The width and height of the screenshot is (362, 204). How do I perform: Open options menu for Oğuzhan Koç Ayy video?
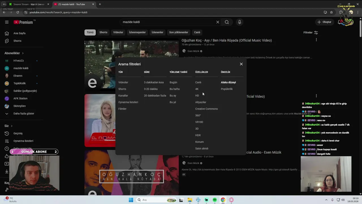click(316, 40)
